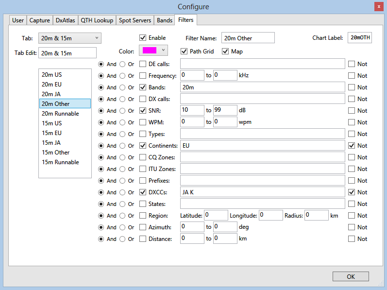Uncheck the SNR filter checkbox
Image resolution: width=387 pixels, height=290 pixels.
(143, 111)
